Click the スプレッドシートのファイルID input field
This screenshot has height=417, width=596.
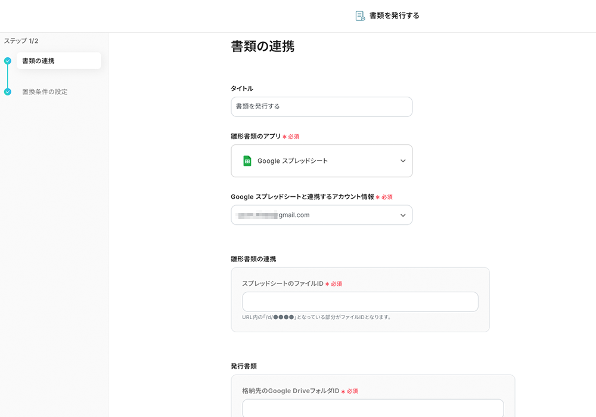(361, 302)
